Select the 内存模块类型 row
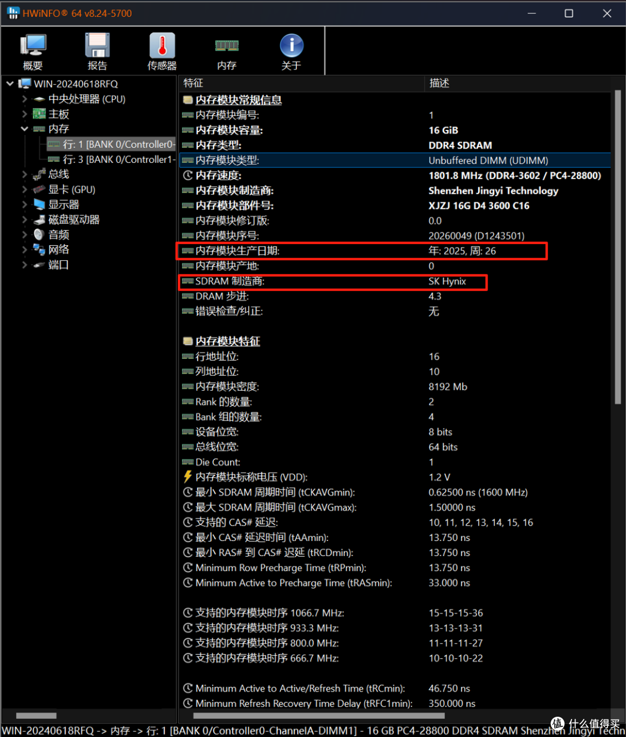626x737 pixels. point(395,160)
